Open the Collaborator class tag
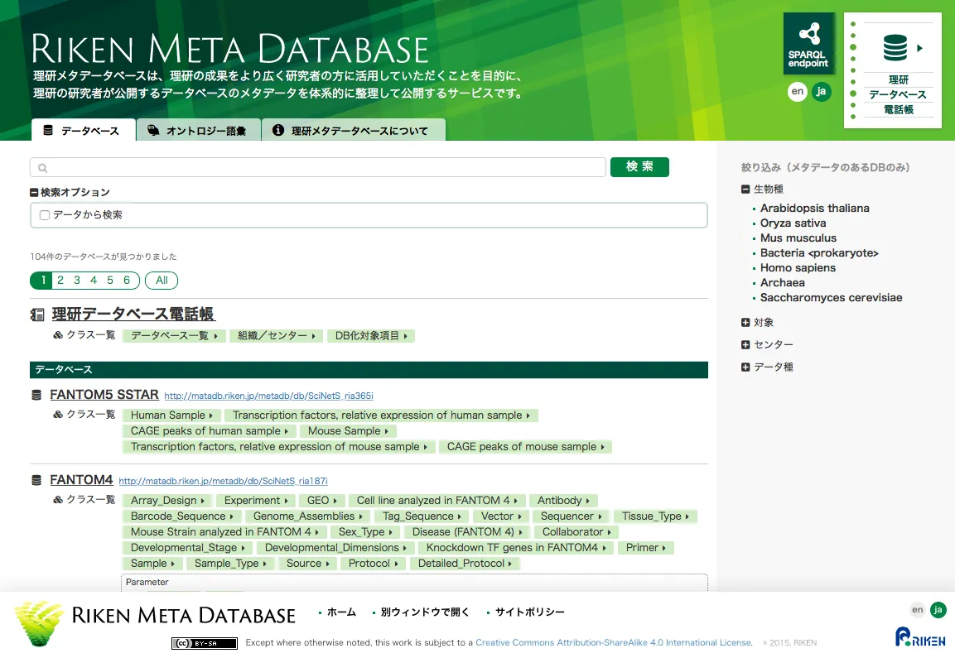Viewport: 955px width, 658px height. click(576, 532)
